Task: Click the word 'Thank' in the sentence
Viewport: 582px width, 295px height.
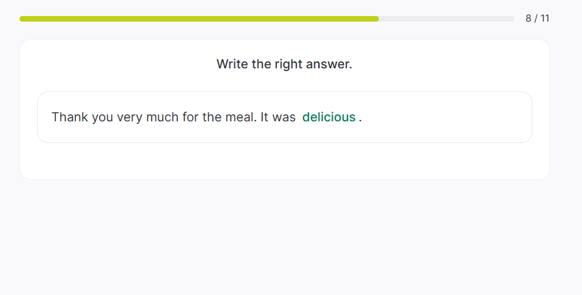Action: pyautogui.click(x=70, y=117)
